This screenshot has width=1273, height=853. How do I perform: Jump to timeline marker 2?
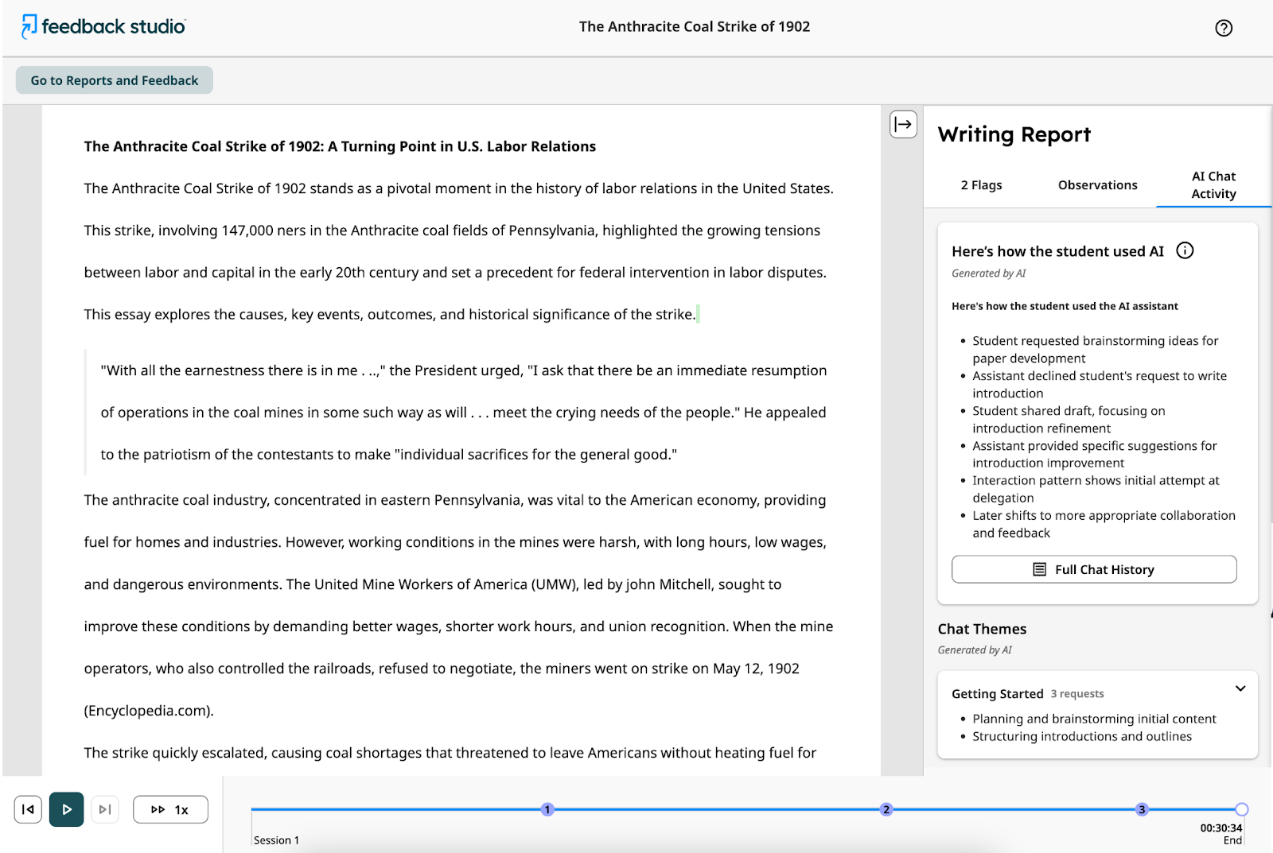coord(886,809)
